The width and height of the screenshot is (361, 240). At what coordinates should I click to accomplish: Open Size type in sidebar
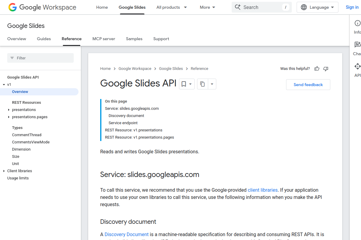click(x=16, y=157)
